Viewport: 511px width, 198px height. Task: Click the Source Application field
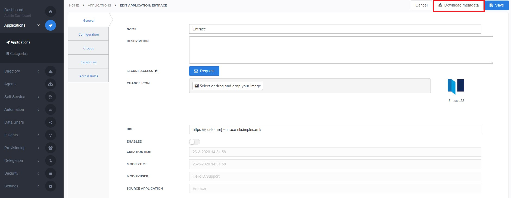tap(335, 188)
